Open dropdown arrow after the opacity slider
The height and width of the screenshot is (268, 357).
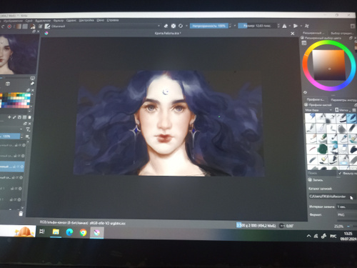click(x=235, y=26)
